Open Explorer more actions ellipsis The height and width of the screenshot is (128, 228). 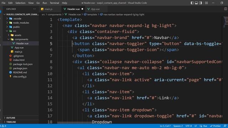[x=34, y=9]
